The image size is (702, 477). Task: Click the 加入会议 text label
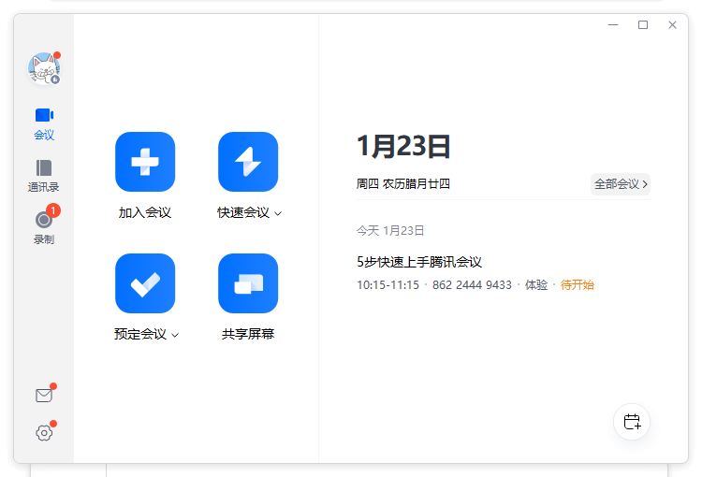(x=145, y=212)
